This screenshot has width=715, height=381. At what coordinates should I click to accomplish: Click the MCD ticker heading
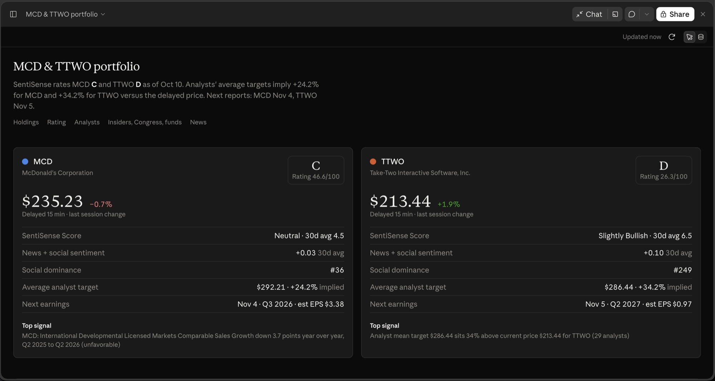click(43, 161)
